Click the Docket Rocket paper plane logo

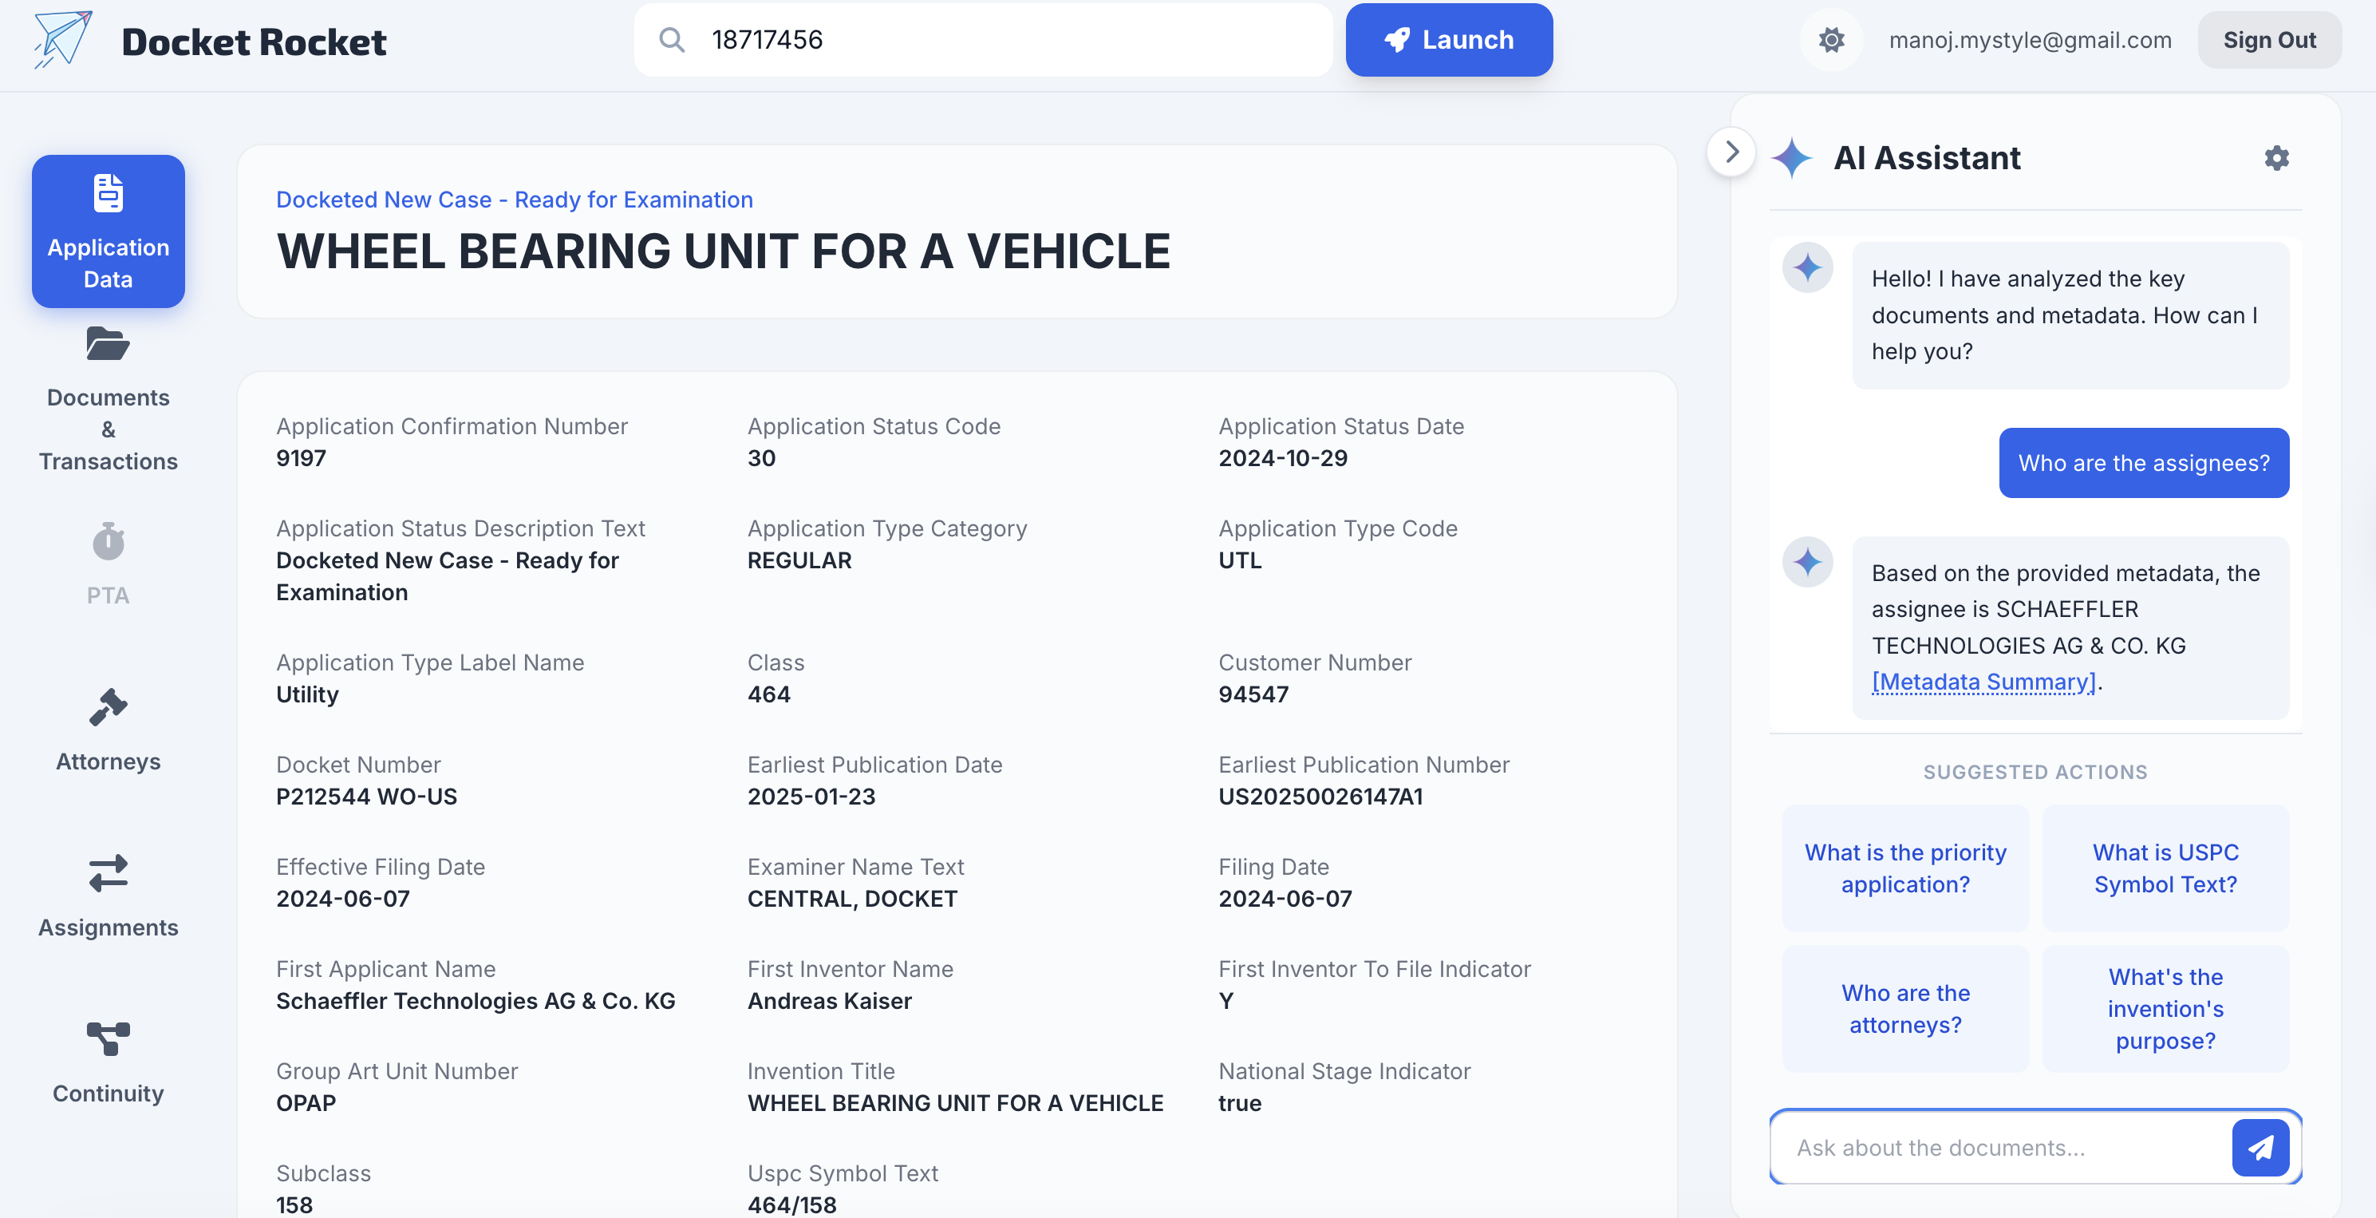pos(61,40)
